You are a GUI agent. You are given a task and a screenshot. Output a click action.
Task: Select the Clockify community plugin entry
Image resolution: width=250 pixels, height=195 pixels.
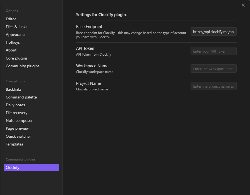click(x=31, y=167)
